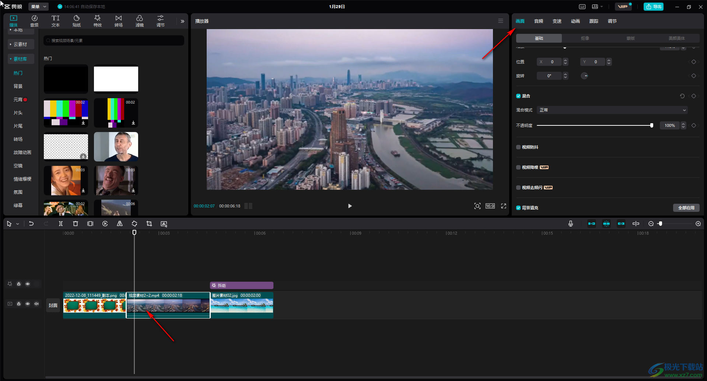Click the mirror flip icon

click(x=120, y=224)
